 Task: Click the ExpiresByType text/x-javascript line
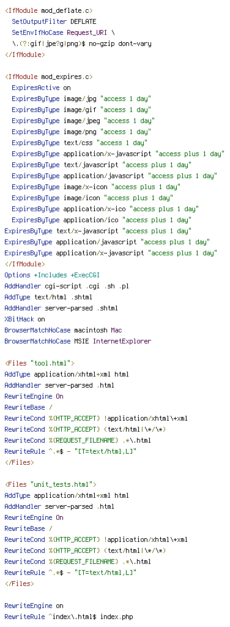[x=98, y=231]
